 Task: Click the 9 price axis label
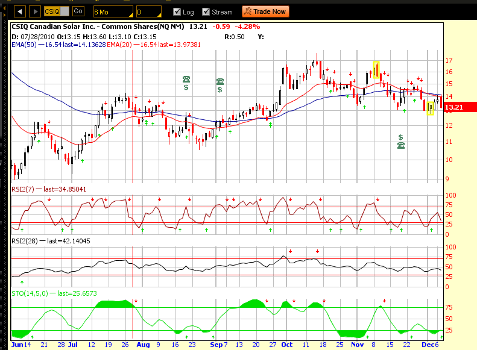[447, 179]
